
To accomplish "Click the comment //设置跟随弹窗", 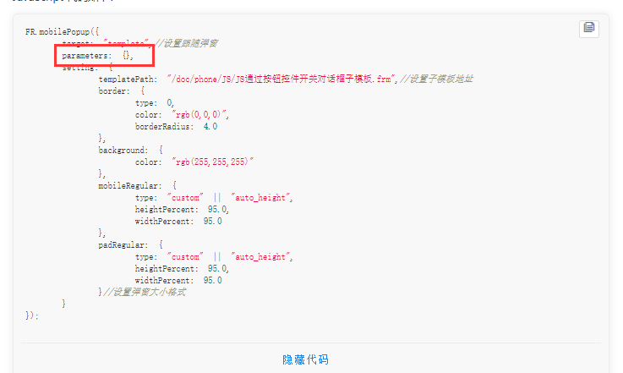I will [x=186, y=43].
